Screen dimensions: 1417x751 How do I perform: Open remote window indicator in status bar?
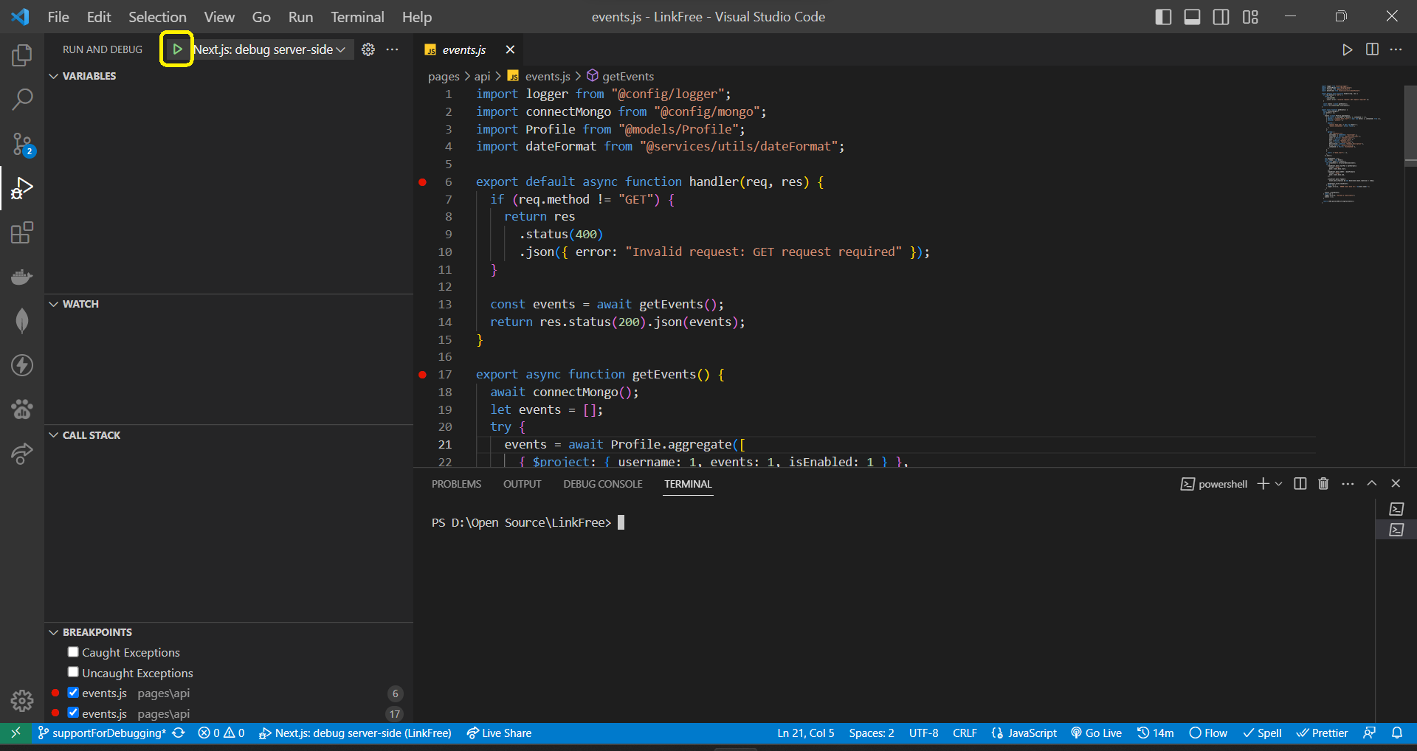coord(15,733)
